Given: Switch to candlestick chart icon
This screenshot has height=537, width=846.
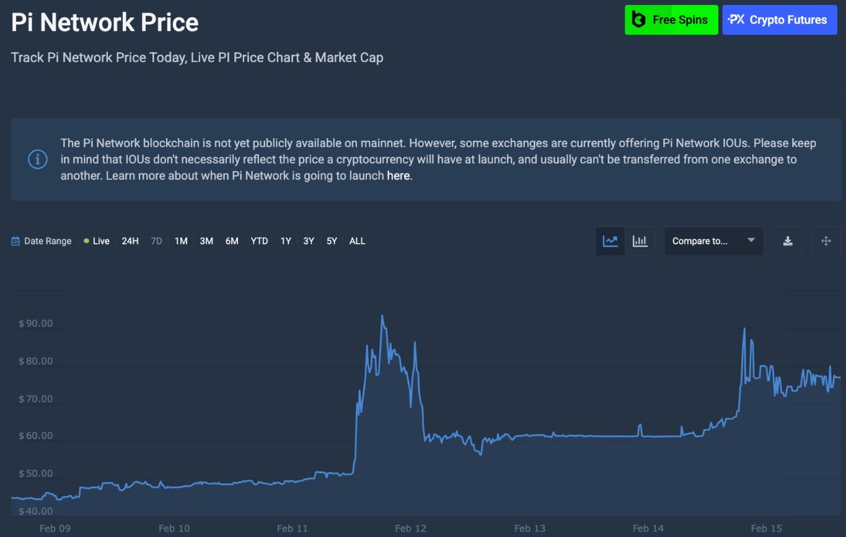Looking at the screenshot, I should coord(640,241).
